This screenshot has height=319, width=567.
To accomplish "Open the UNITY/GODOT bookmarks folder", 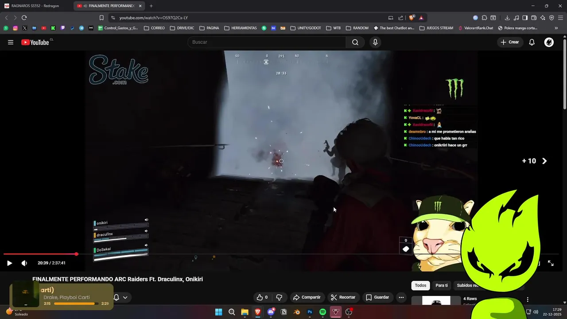I will point(306,28).
